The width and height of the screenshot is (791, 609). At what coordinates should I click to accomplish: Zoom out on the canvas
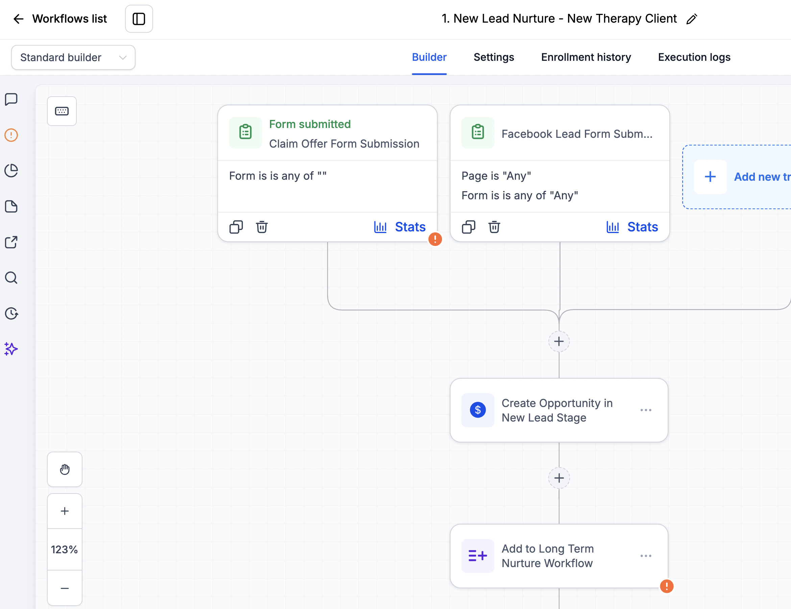[65, 588]
